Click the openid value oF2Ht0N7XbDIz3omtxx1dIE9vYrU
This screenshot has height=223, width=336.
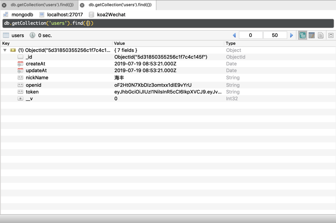click(x=153, y=85)
